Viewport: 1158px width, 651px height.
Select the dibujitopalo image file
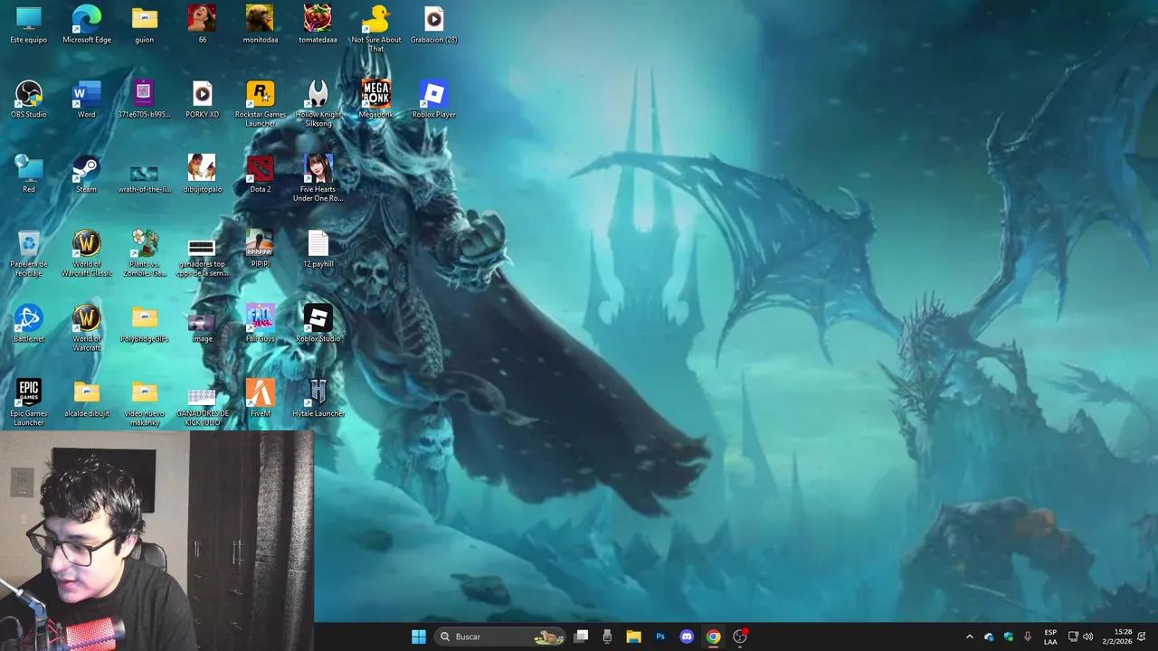pyautogui.click(x=202, y=175)
